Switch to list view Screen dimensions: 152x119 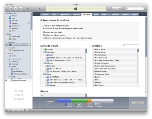(113, 9)
